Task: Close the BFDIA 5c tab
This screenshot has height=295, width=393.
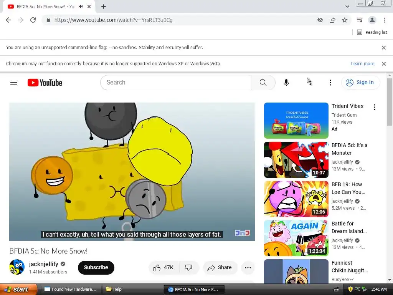Action: point(89,7)
